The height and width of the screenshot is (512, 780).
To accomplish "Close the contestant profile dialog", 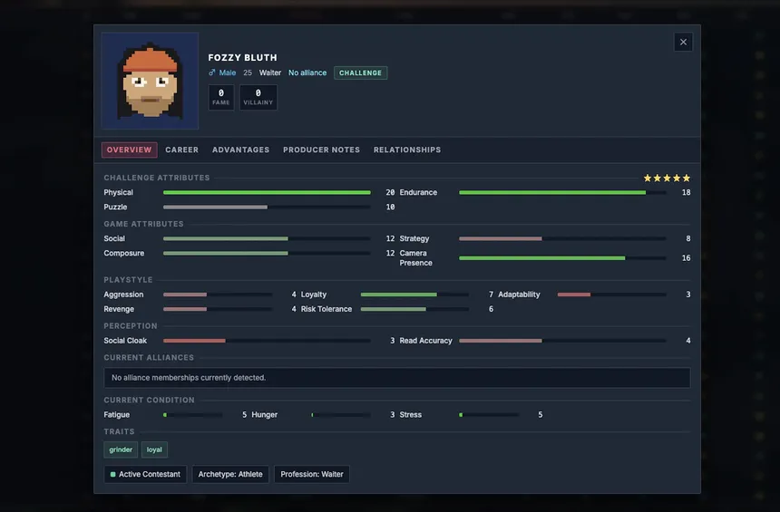I will coord(683,42).
